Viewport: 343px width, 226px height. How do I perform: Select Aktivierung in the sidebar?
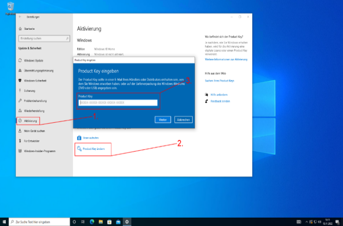(30, 121)
